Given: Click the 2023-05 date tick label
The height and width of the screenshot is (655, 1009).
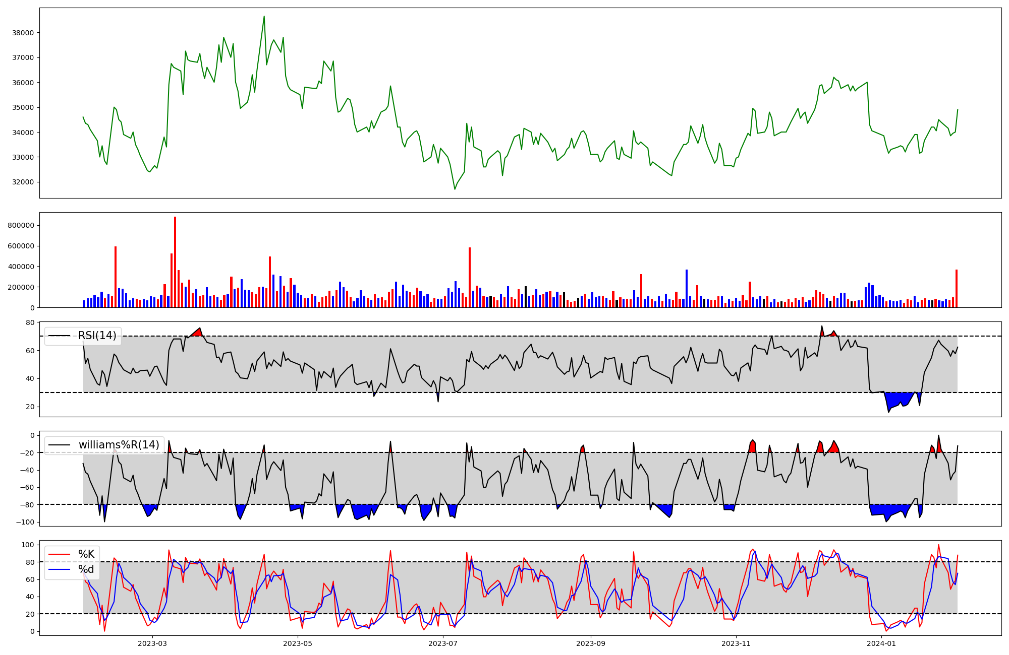Looking at the screenshot, I should click(298, 643).
